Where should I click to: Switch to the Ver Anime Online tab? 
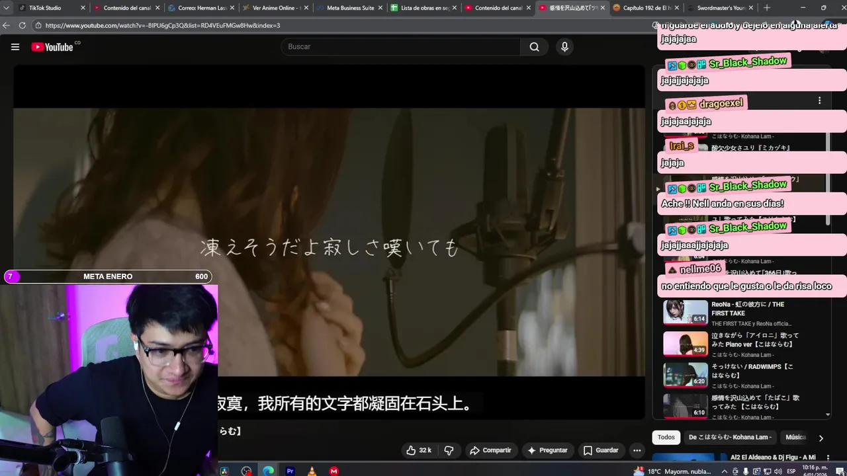click(276, 8)
